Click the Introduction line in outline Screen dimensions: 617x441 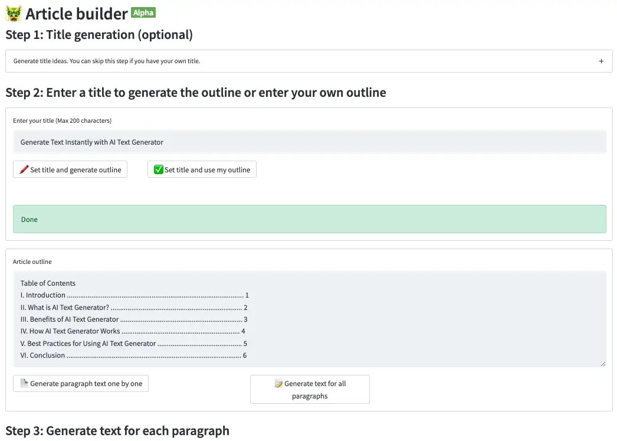click(134, 295)
